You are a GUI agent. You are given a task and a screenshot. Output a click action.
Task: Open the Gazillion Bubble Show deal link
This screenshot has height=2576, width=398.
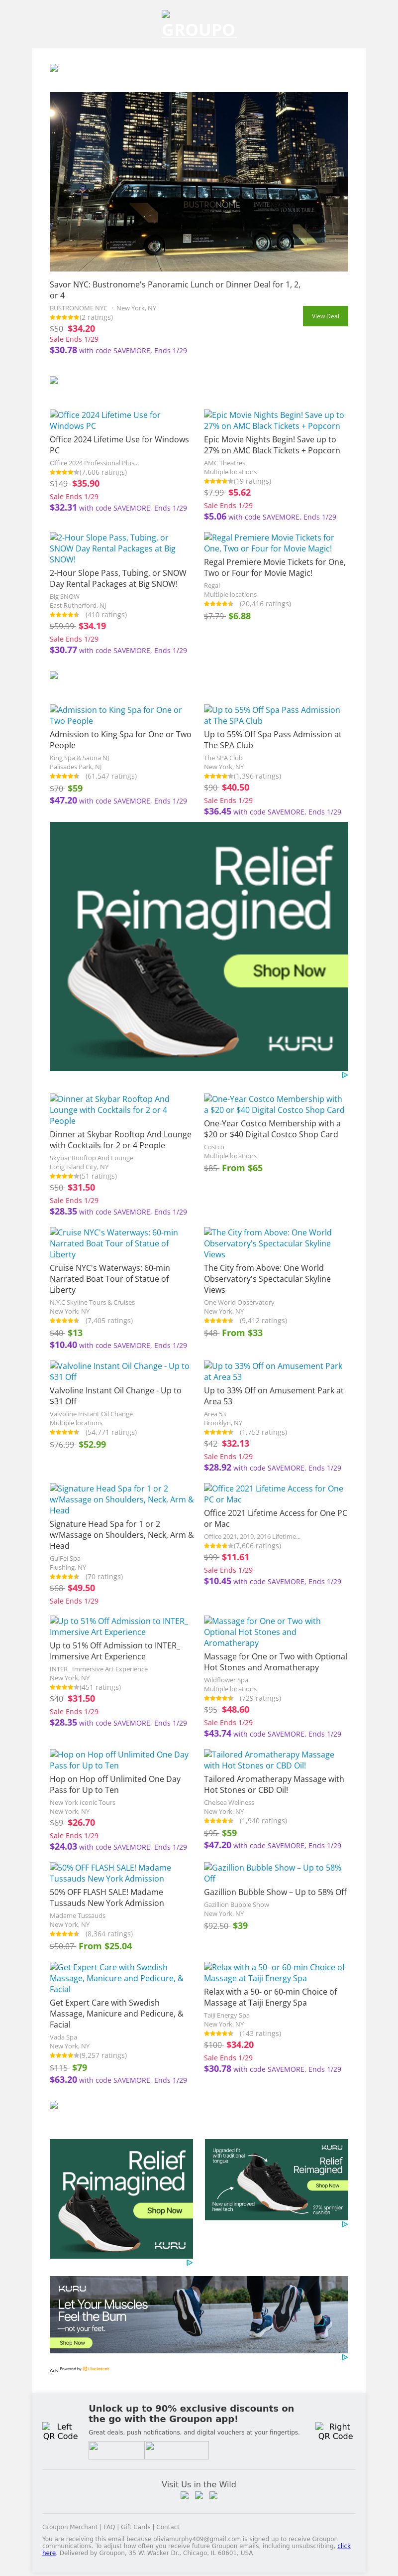tap(272, 1872)
